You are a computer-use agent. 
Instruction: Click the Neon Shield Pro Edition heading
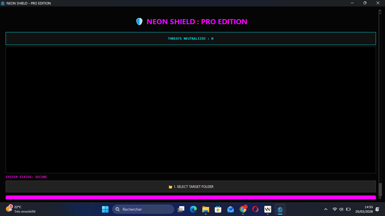[197, 22]
